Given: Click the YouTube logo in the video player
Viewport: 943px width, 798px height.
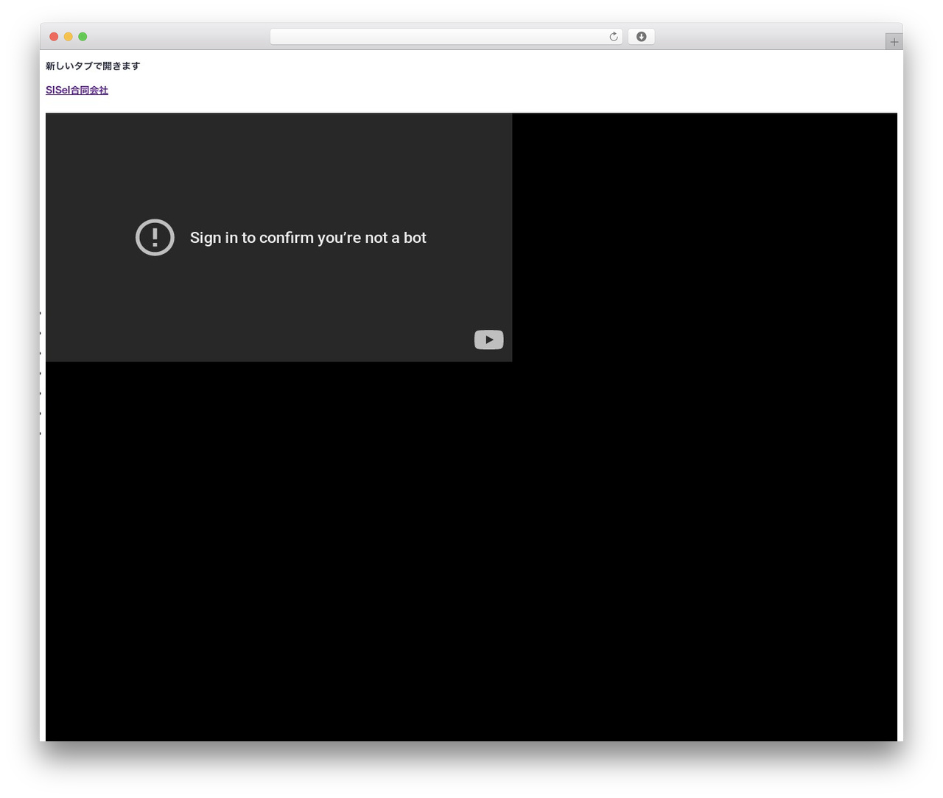Looking at the screenshot, I should pyautogui.click(x=488, y=339).
